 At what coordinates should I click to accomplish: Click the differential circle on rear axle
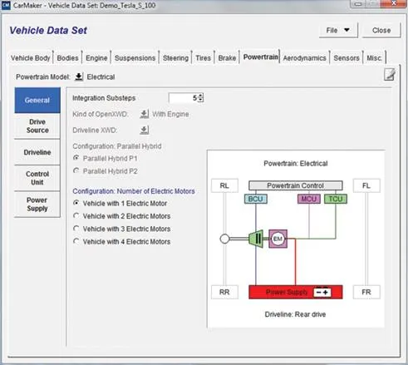coord(224,239)
